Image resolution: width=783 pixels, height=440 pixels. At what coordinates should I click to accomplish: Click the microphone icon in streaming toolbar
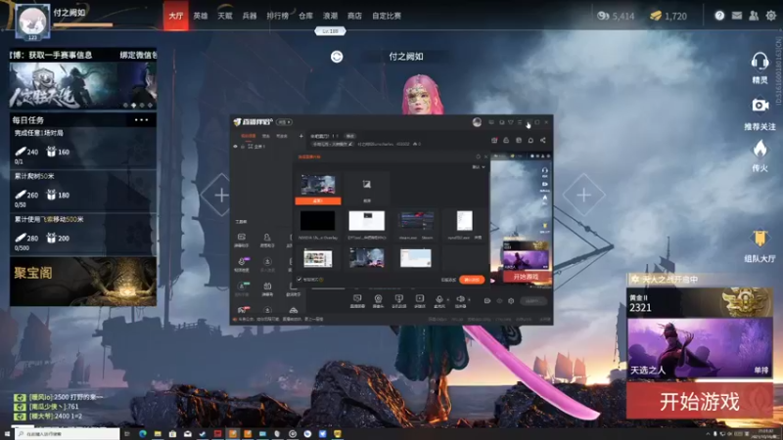(x=438, y=299)
